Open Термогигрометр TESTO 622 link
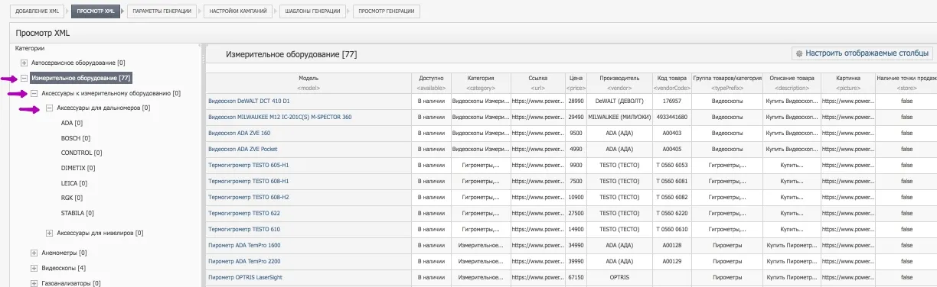Image resolution: width=937 pixels, height=287 pixels. point(244,213)
